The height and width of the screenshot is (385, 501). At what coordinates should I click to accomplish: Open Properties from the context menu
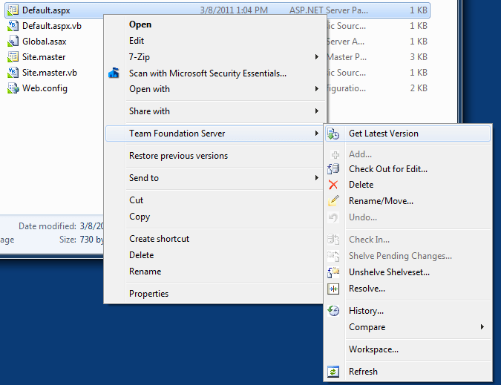tap(215, 294)
